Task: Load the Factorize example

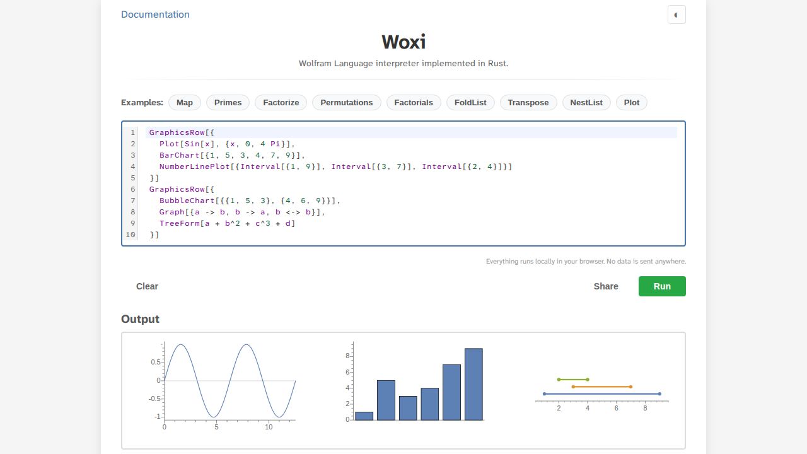Action: pyautogui.click(x=281, y=103)
